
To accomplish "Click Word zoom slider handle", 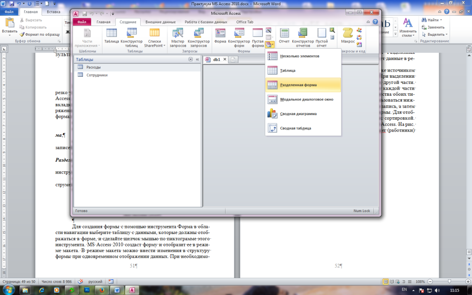I will [450, 282].
